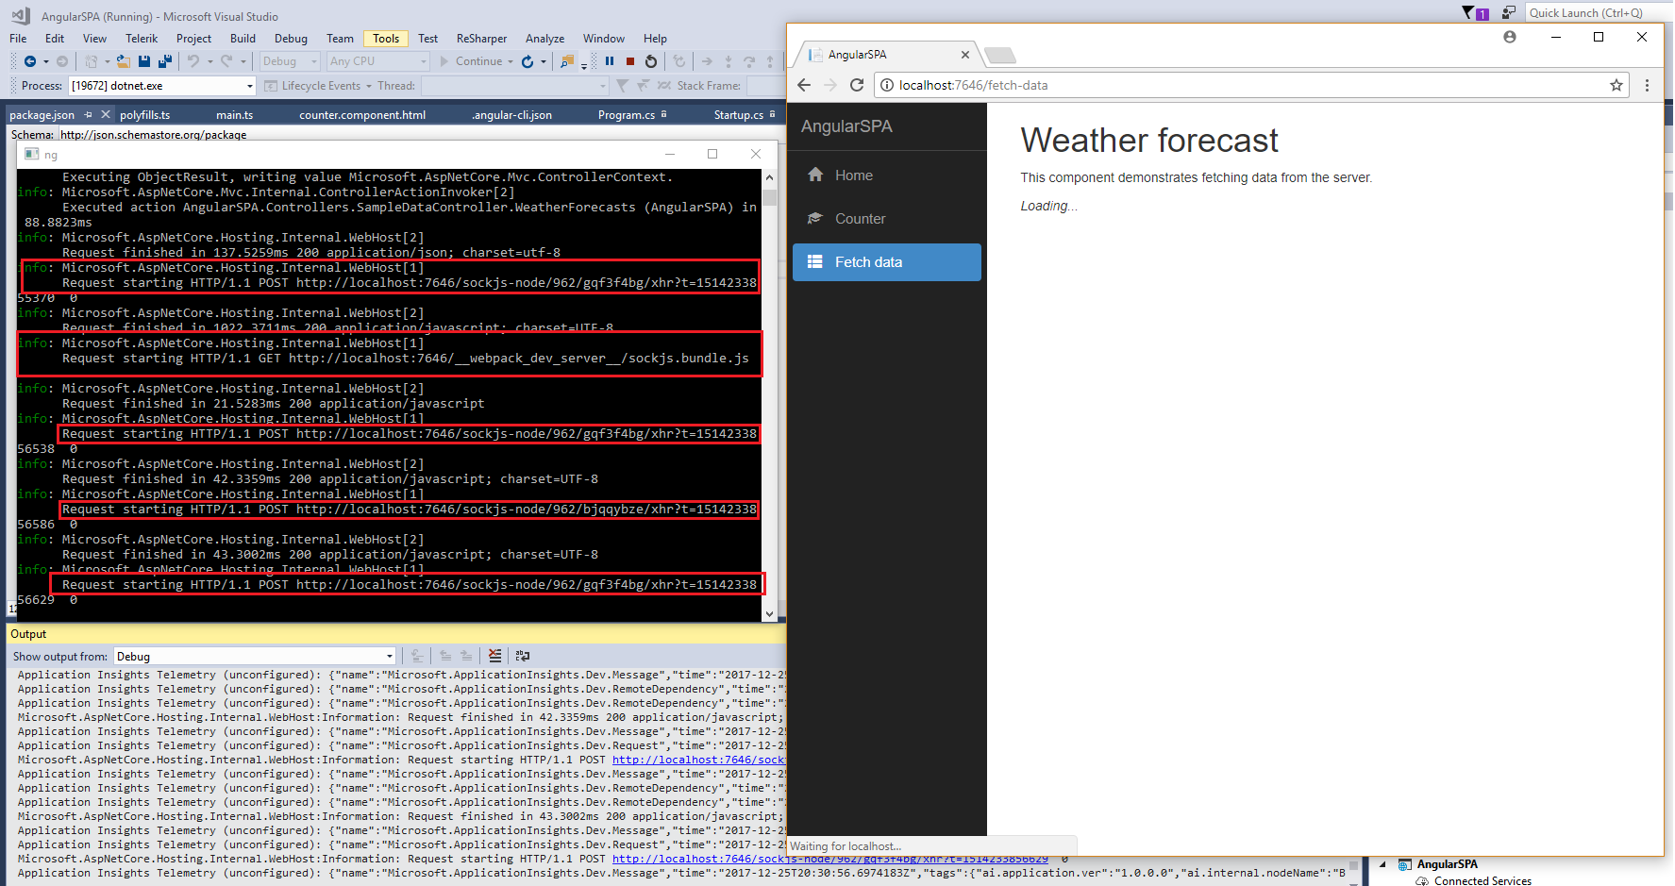1675x886 pixels.
Task: Stop debugging with the red square
Action: pyautogui.click(x=630, y=61)
